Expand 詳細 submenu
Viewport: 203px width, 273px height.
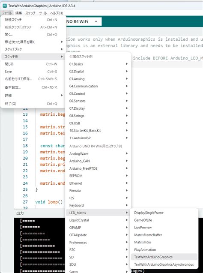pos(33,96)
